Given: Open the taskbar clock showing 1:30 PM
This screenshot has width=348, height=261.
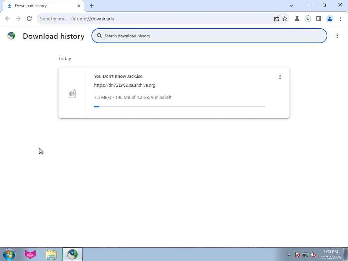Looking at the screenshot, I should pyautogui.click(x=331, y=255).
